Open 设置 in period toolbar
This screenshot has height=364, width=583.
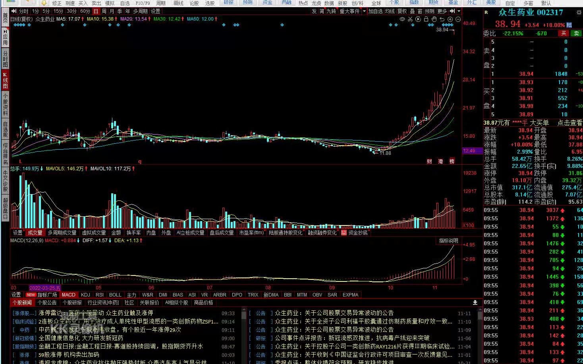pyautogui.click(x=156, y=11)
